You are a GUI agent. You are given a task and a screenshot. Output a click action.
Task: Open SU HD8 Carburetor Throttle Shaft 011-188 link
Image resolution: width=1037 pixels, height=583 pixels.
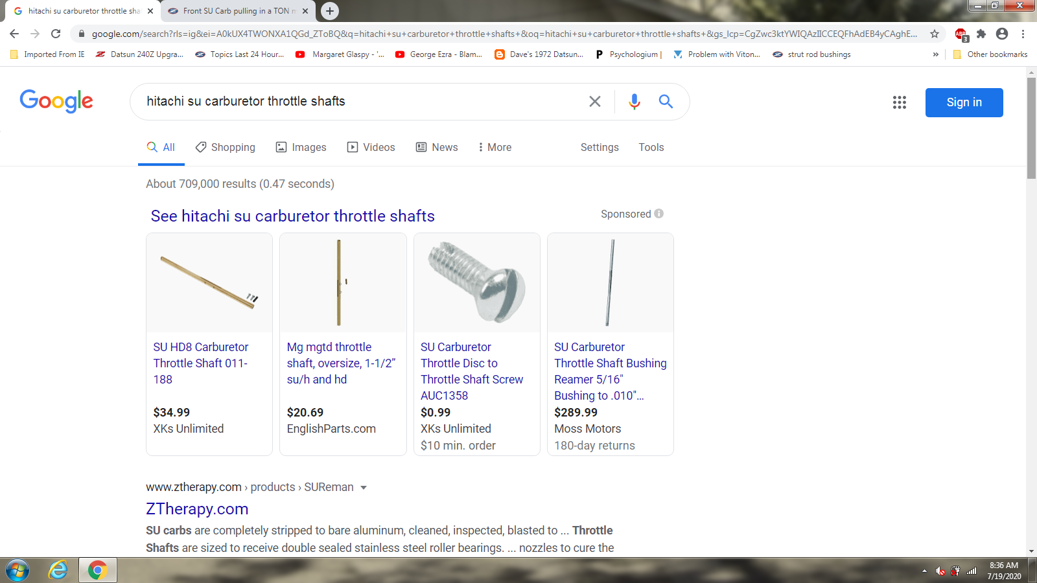[201, 363]
